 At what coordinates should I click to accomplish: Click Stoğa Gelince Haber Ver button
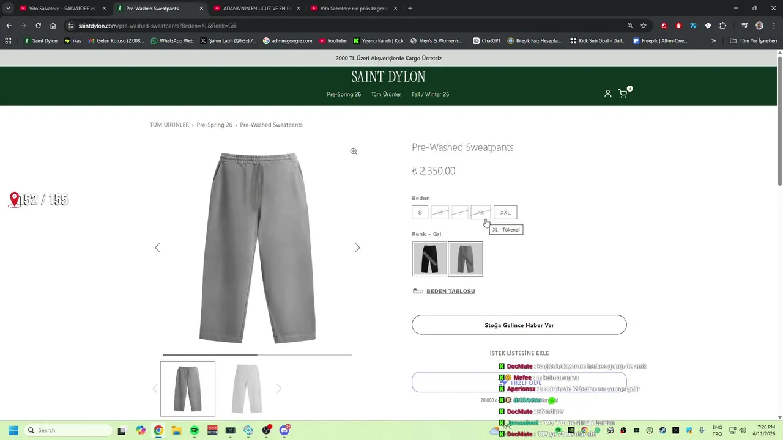pos(519,325)
